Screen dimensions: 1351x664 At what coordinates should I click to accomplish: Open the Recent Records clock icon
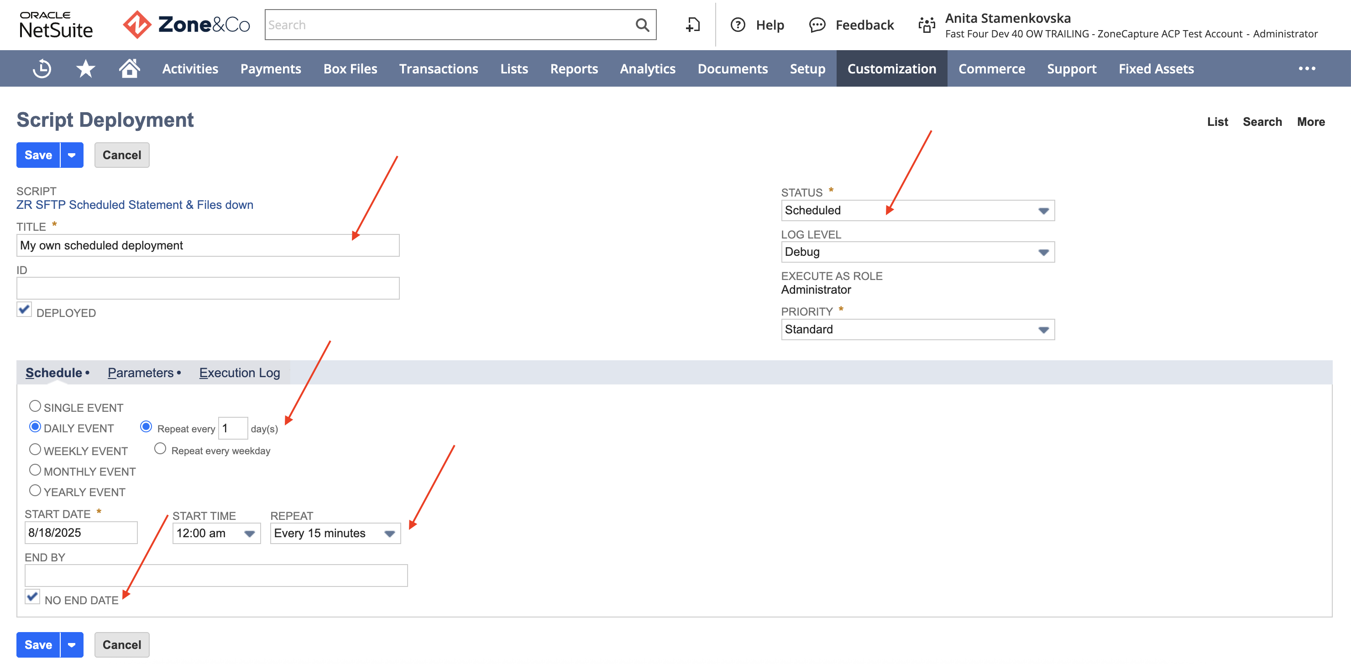pyautogui.click(x=42, y=69)
